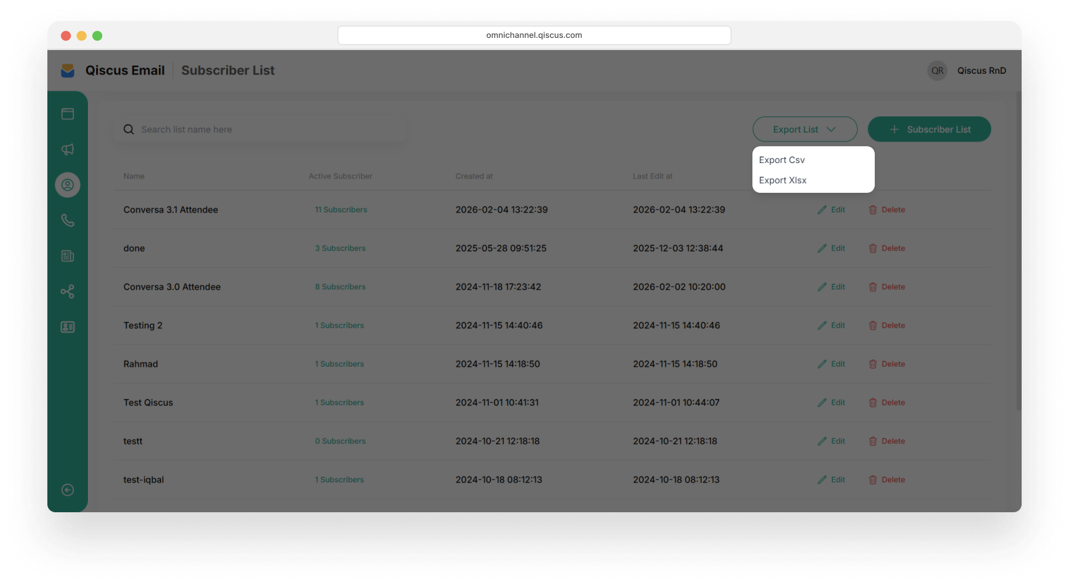1069x586 pixels.
Task: Open the QR account avatar menu
Action: coord(937,70)
